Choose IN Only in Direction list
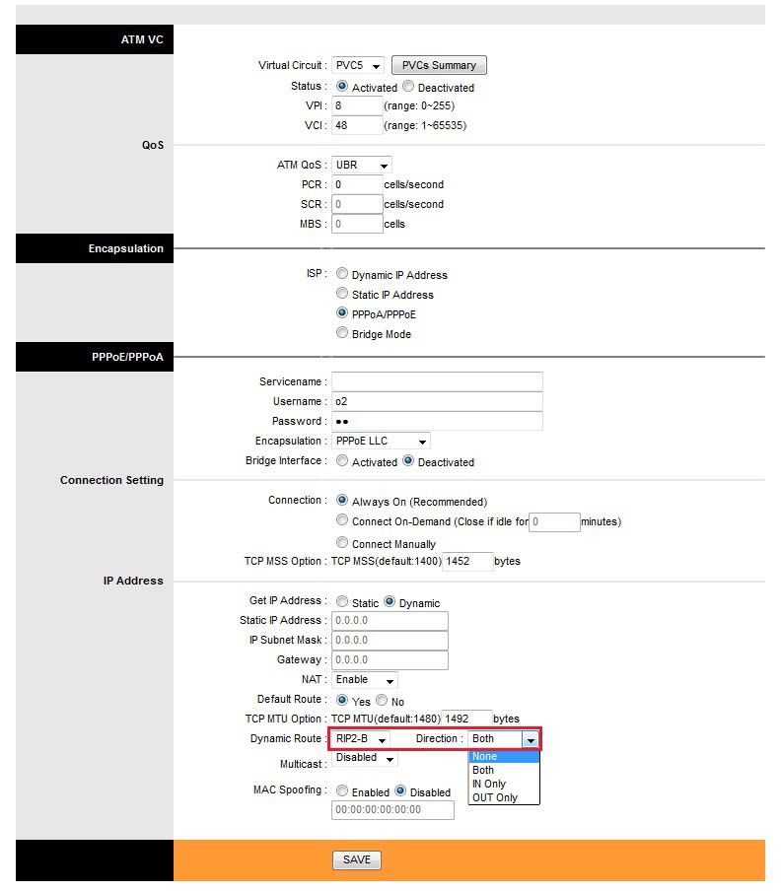This screenshot has height=892, width=781. coord(504,784)
